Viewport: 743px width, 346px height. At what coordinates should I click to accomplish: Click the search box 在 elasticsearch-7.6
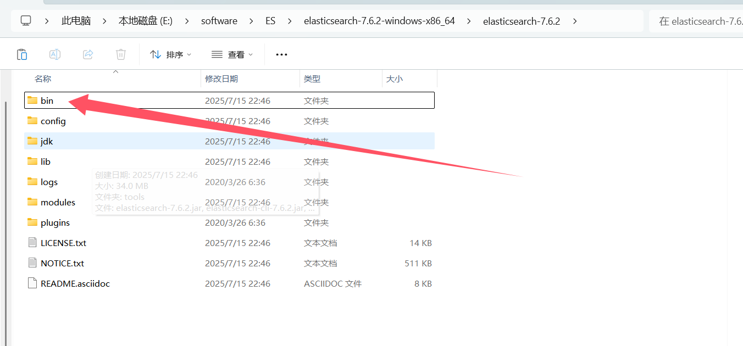[x=696, y=21]
